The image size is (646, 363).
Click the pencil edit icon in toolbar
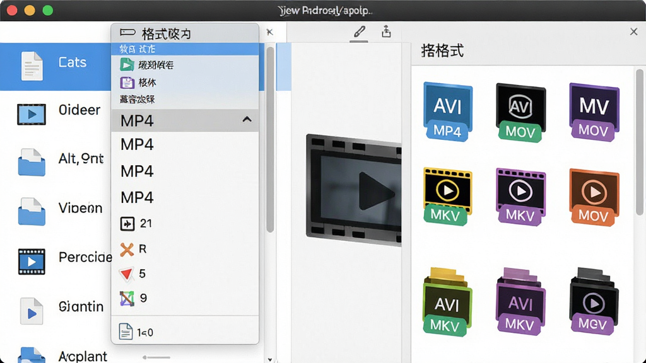(x=359, y=32)
